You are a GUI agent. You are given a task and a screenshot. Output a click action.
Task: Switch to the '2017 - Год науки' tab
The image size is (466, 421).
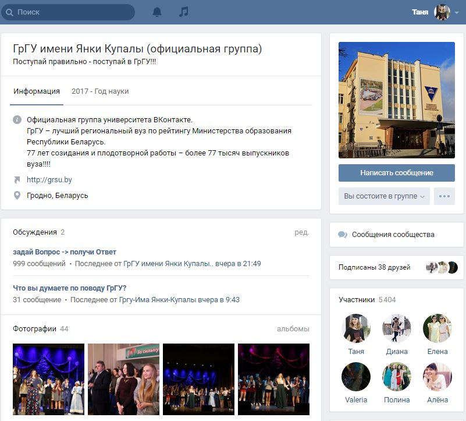coord(100,91)
